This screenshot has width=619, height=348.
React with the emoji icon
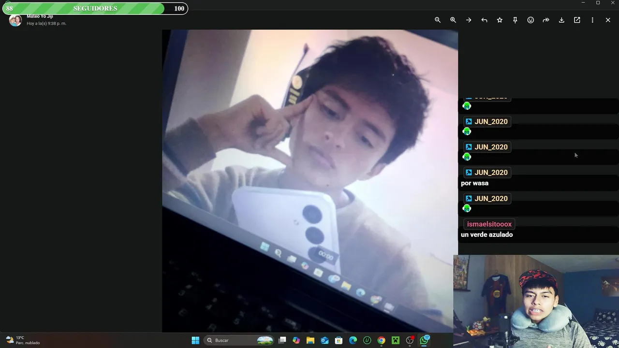(x=531, y=20)
